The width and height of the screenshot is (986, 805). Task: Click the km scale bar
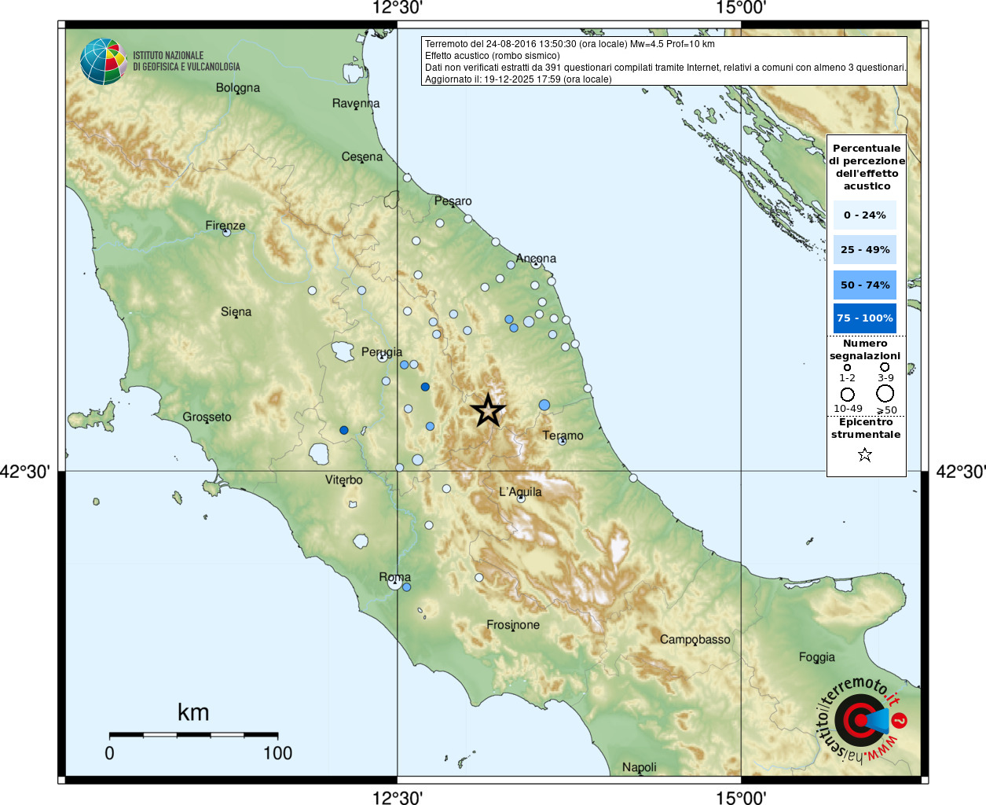click(193, 735)
